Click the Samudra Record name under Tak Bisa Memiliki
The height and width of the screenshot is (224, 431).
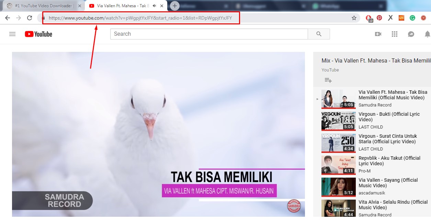pos(375,105)
